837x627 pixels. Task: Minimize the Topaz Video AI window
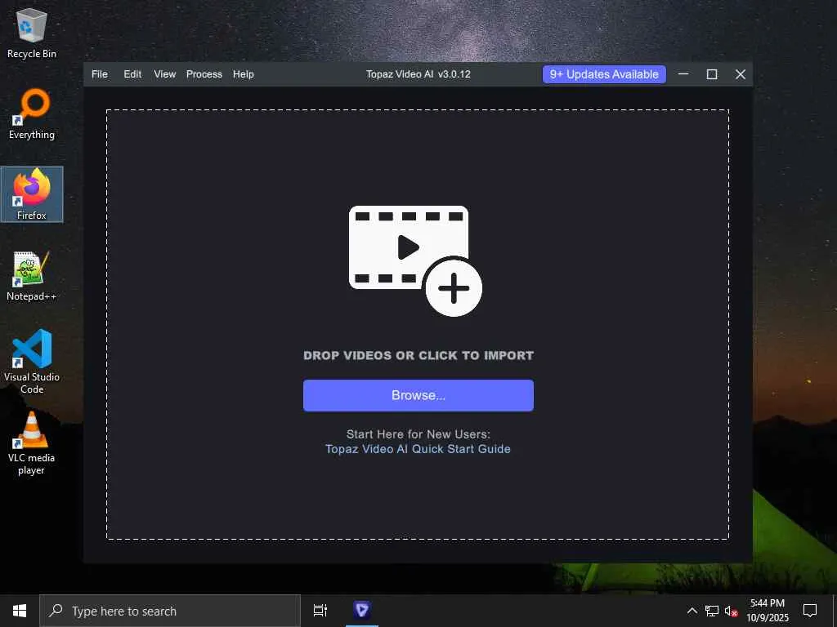(683, 74)
